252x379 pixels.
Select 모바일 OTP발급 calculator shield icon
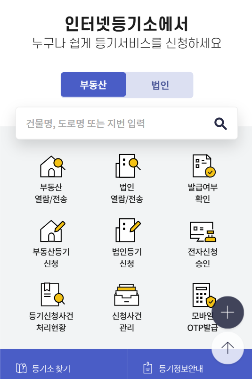click(x=204, y=295)
